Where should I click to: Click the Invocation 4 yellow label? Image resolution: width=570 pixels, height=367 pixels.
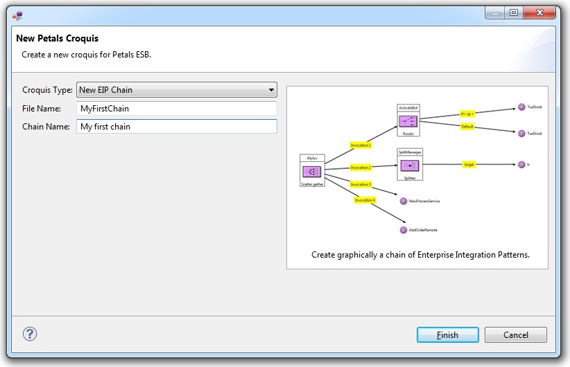[x=365, y=200]
